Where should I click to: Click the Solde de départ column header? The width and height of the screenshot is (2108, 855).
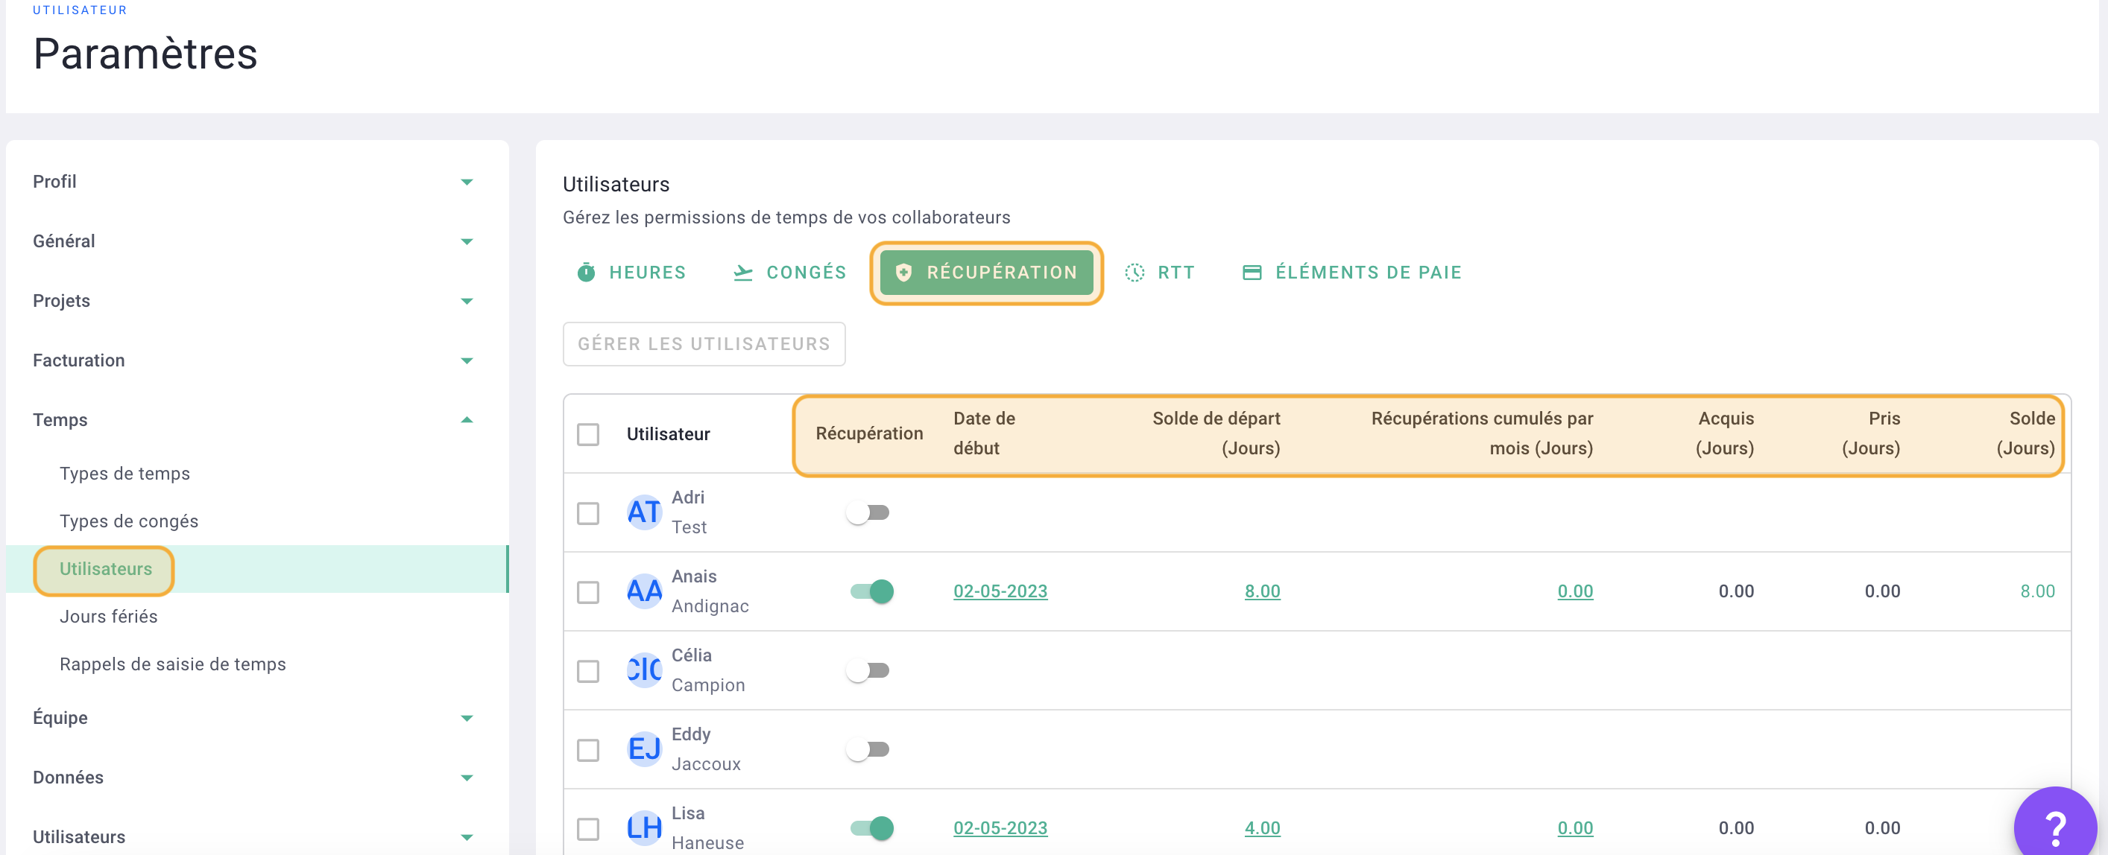click(1216, 433)
